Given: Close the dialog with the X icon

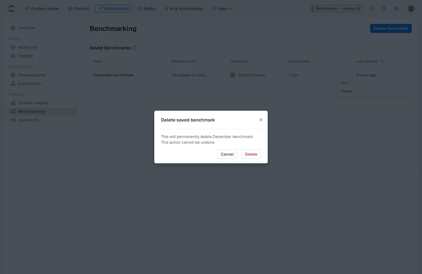Looking at the screenshot, I should coord(261,120).
